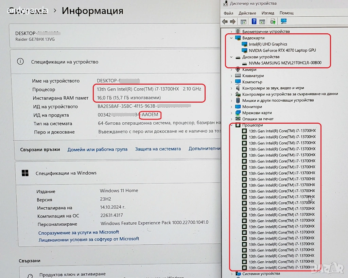Open the Защита на системата link
The width and height of the screenshot is (348, 278).
click(x=158, y=149)
